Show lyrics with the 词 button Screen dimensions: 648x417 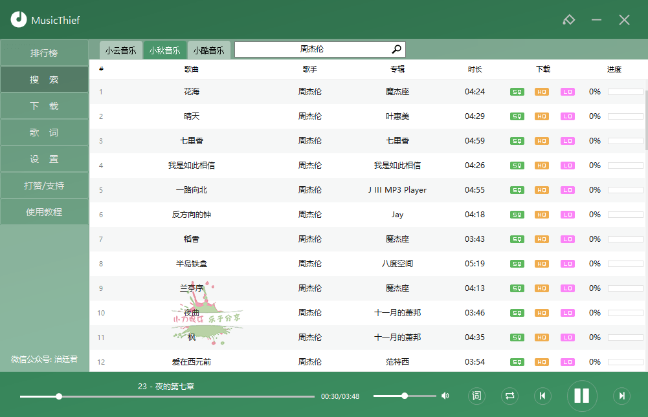476,396
